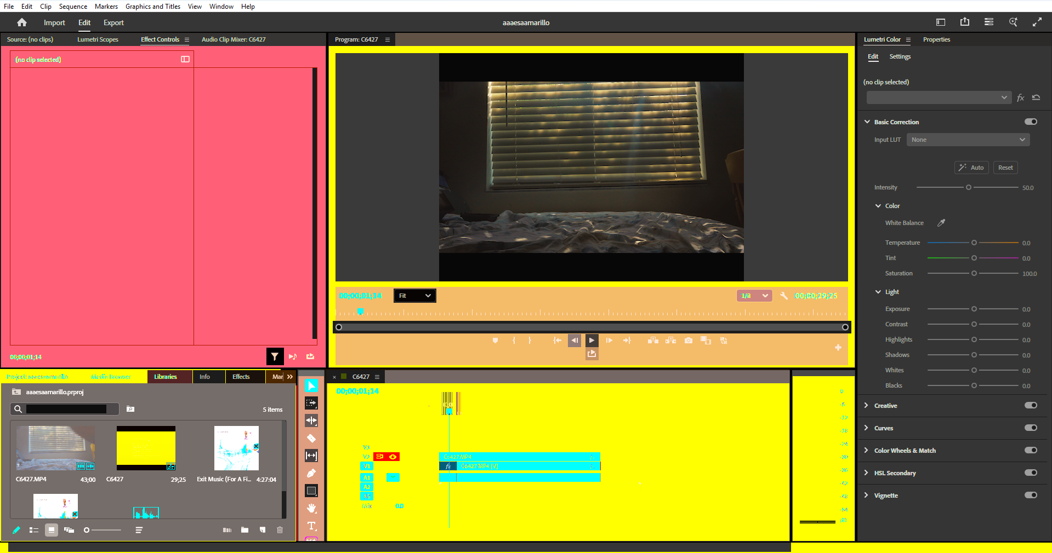The height and width of the screenshot is (553, 1052).
Task: Select the Razor tool
Action: tap(311, 438)
